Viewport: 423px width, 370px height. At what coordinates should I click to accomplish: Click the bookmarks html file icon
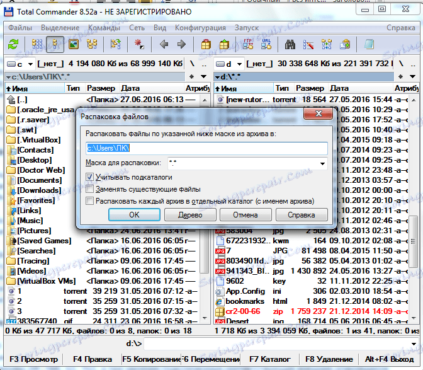tap(220, 301)
